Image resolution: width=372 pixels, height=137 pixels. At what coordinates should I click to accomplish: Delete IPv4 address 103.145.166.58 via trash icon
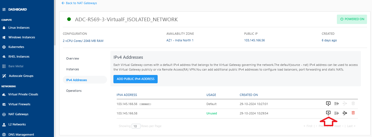click(353, 113)
